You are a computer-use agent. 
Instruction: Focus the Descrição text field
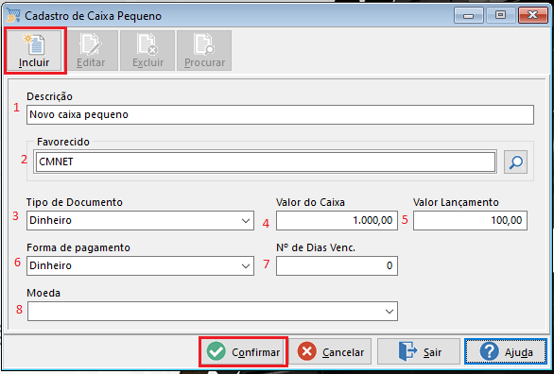pyautogui.click(x=280, y=114)
